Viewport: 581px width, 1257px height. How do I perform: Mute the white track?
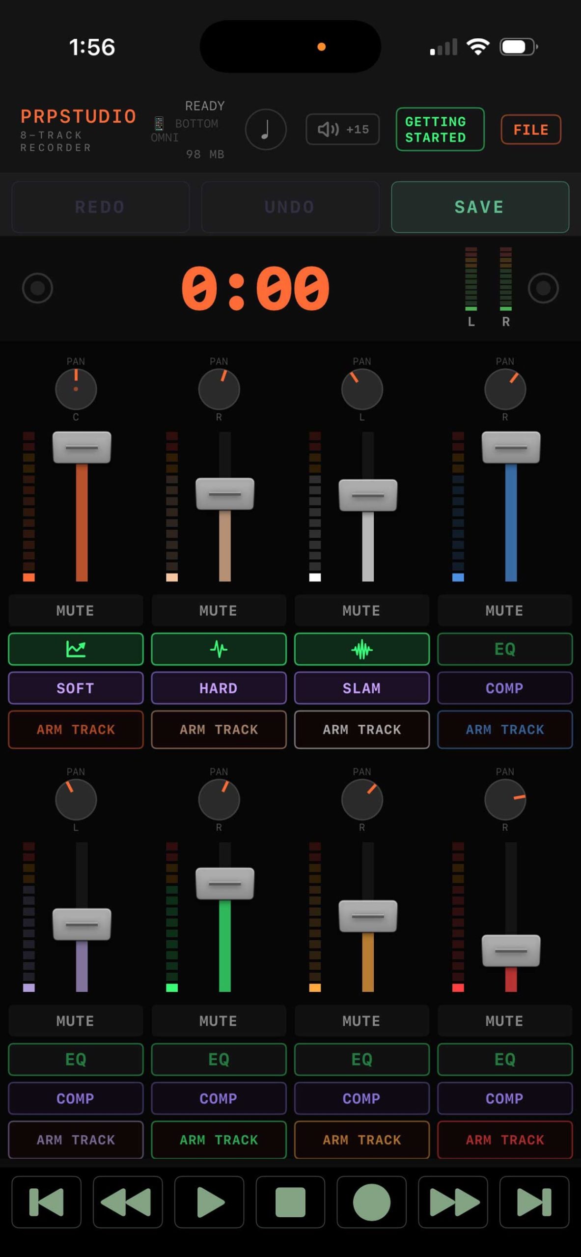click(361, 610)
